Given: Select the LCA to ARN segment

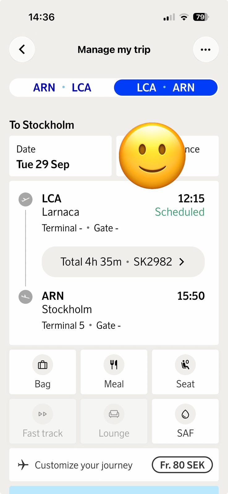Looking at the screenshot, I should pyautogui.click(x=166, y=88).
